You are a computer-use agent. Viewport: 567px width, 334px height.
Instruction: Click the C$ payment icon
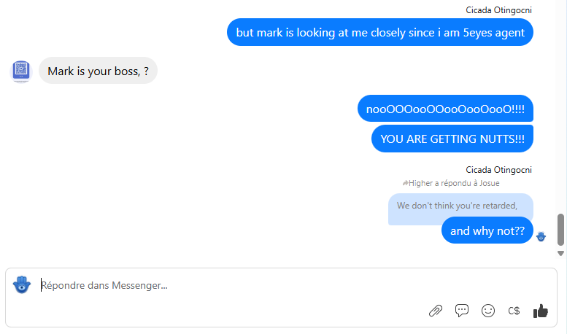514,311
